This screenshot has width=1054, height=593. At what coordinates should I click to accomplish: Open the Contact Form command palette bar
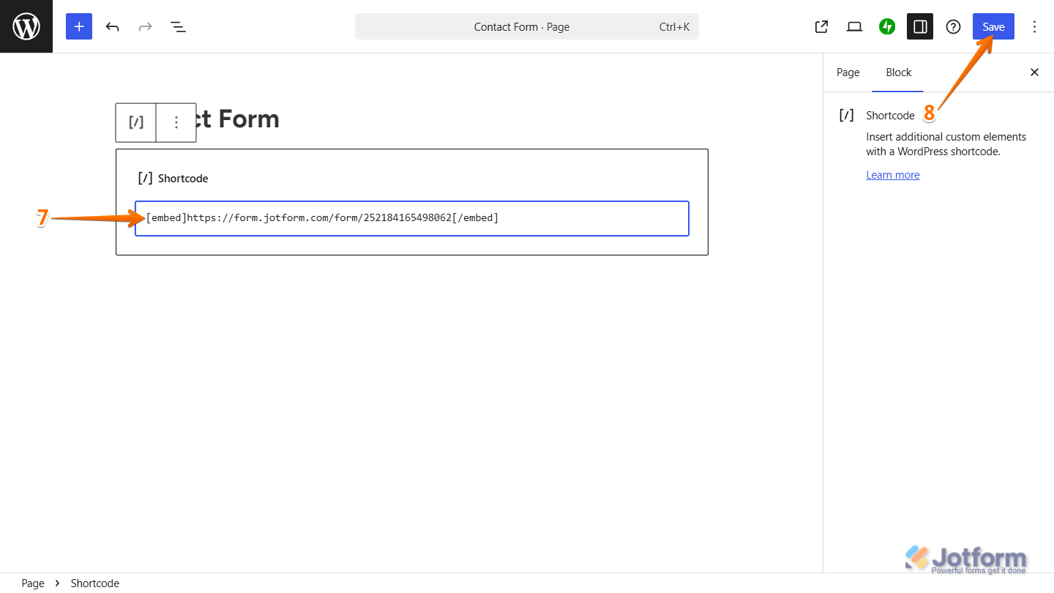[x=526, y=26]
